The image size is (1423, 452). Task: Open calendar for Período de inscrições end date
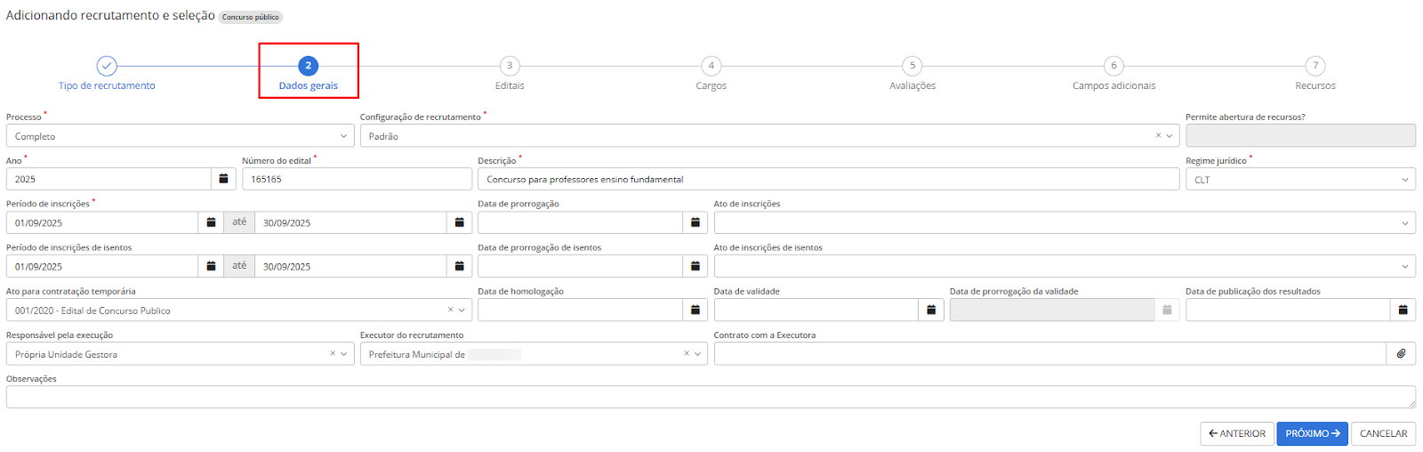[x=459, y=222]
